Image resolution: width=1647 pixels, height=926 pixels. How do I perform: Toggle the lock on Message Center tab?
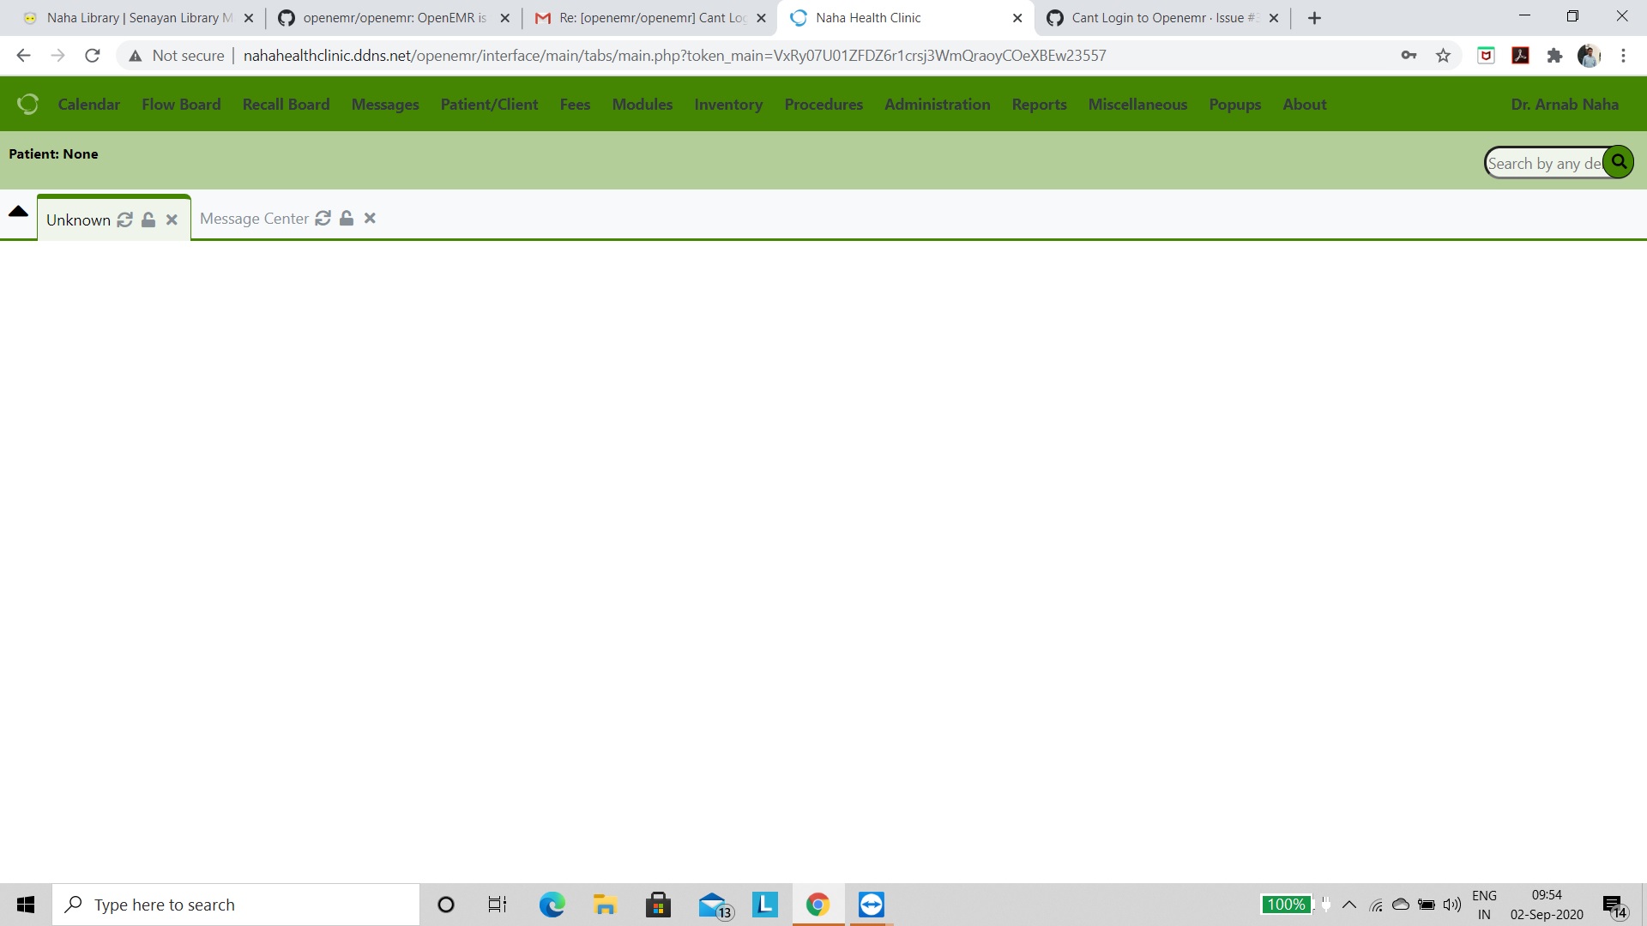coord(347,219)
